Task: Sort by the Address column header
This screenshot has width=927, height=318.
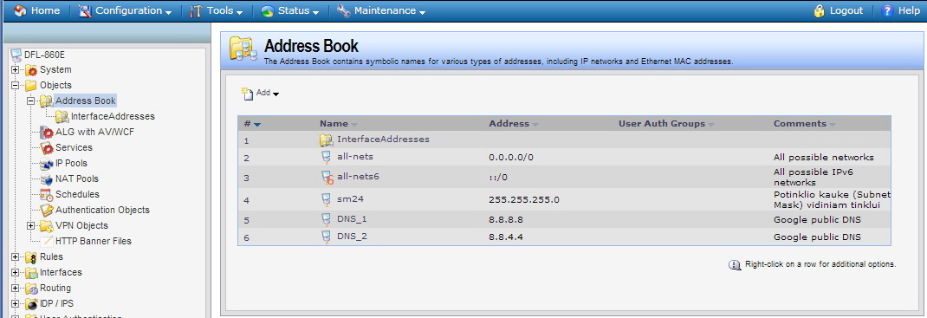Action: pos(513,124)
